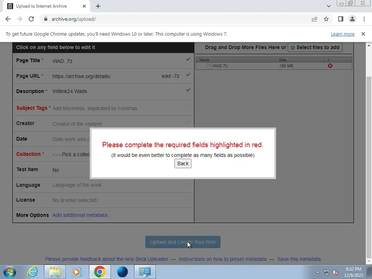Click Upload and Create Your Item button

point(183,242)
